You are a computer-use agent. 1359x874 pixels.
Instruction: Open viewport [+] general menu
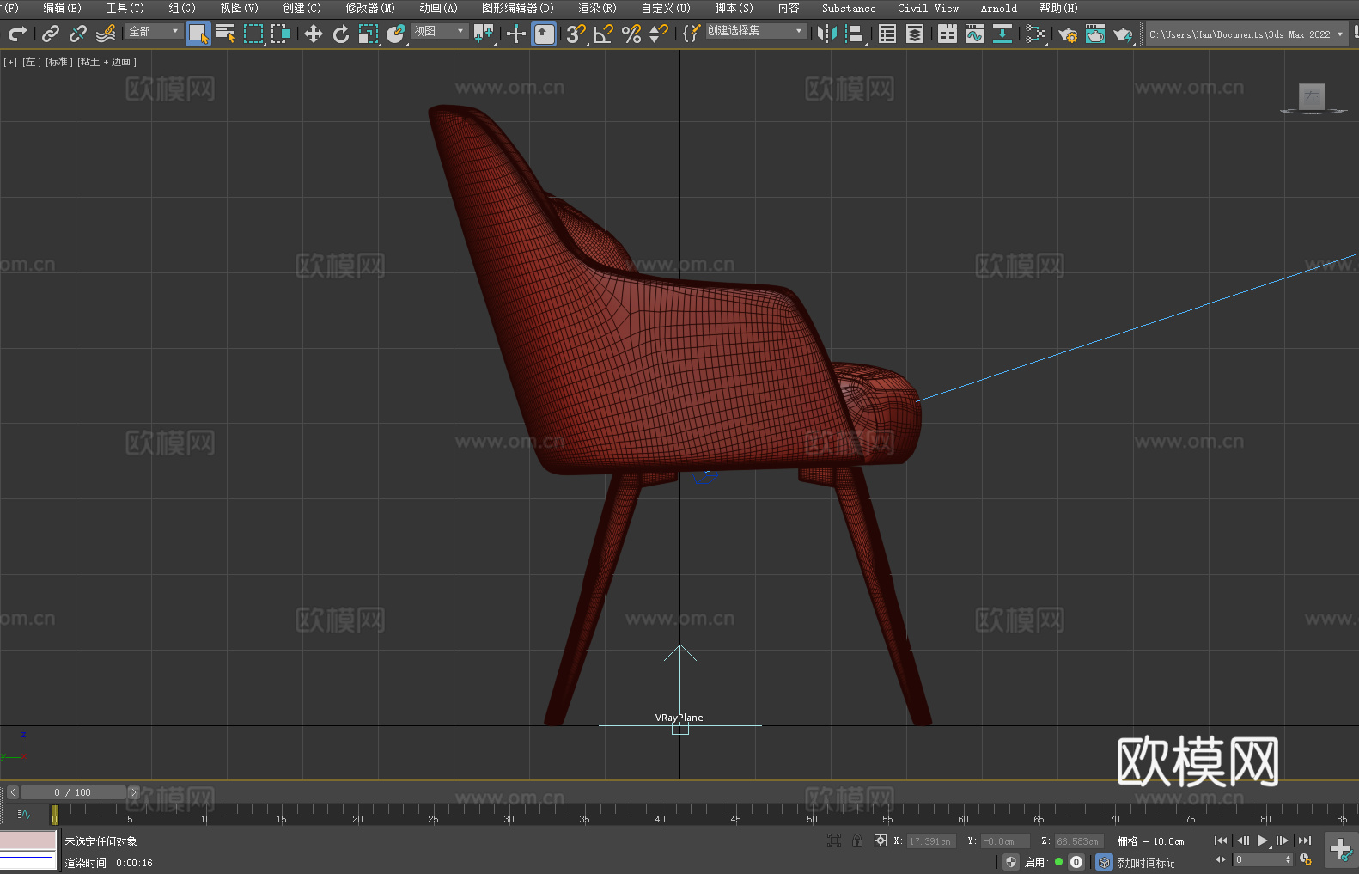10,62
